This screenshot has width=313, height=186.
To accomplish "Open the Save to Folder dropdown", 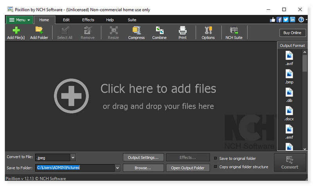I will 117,168.
